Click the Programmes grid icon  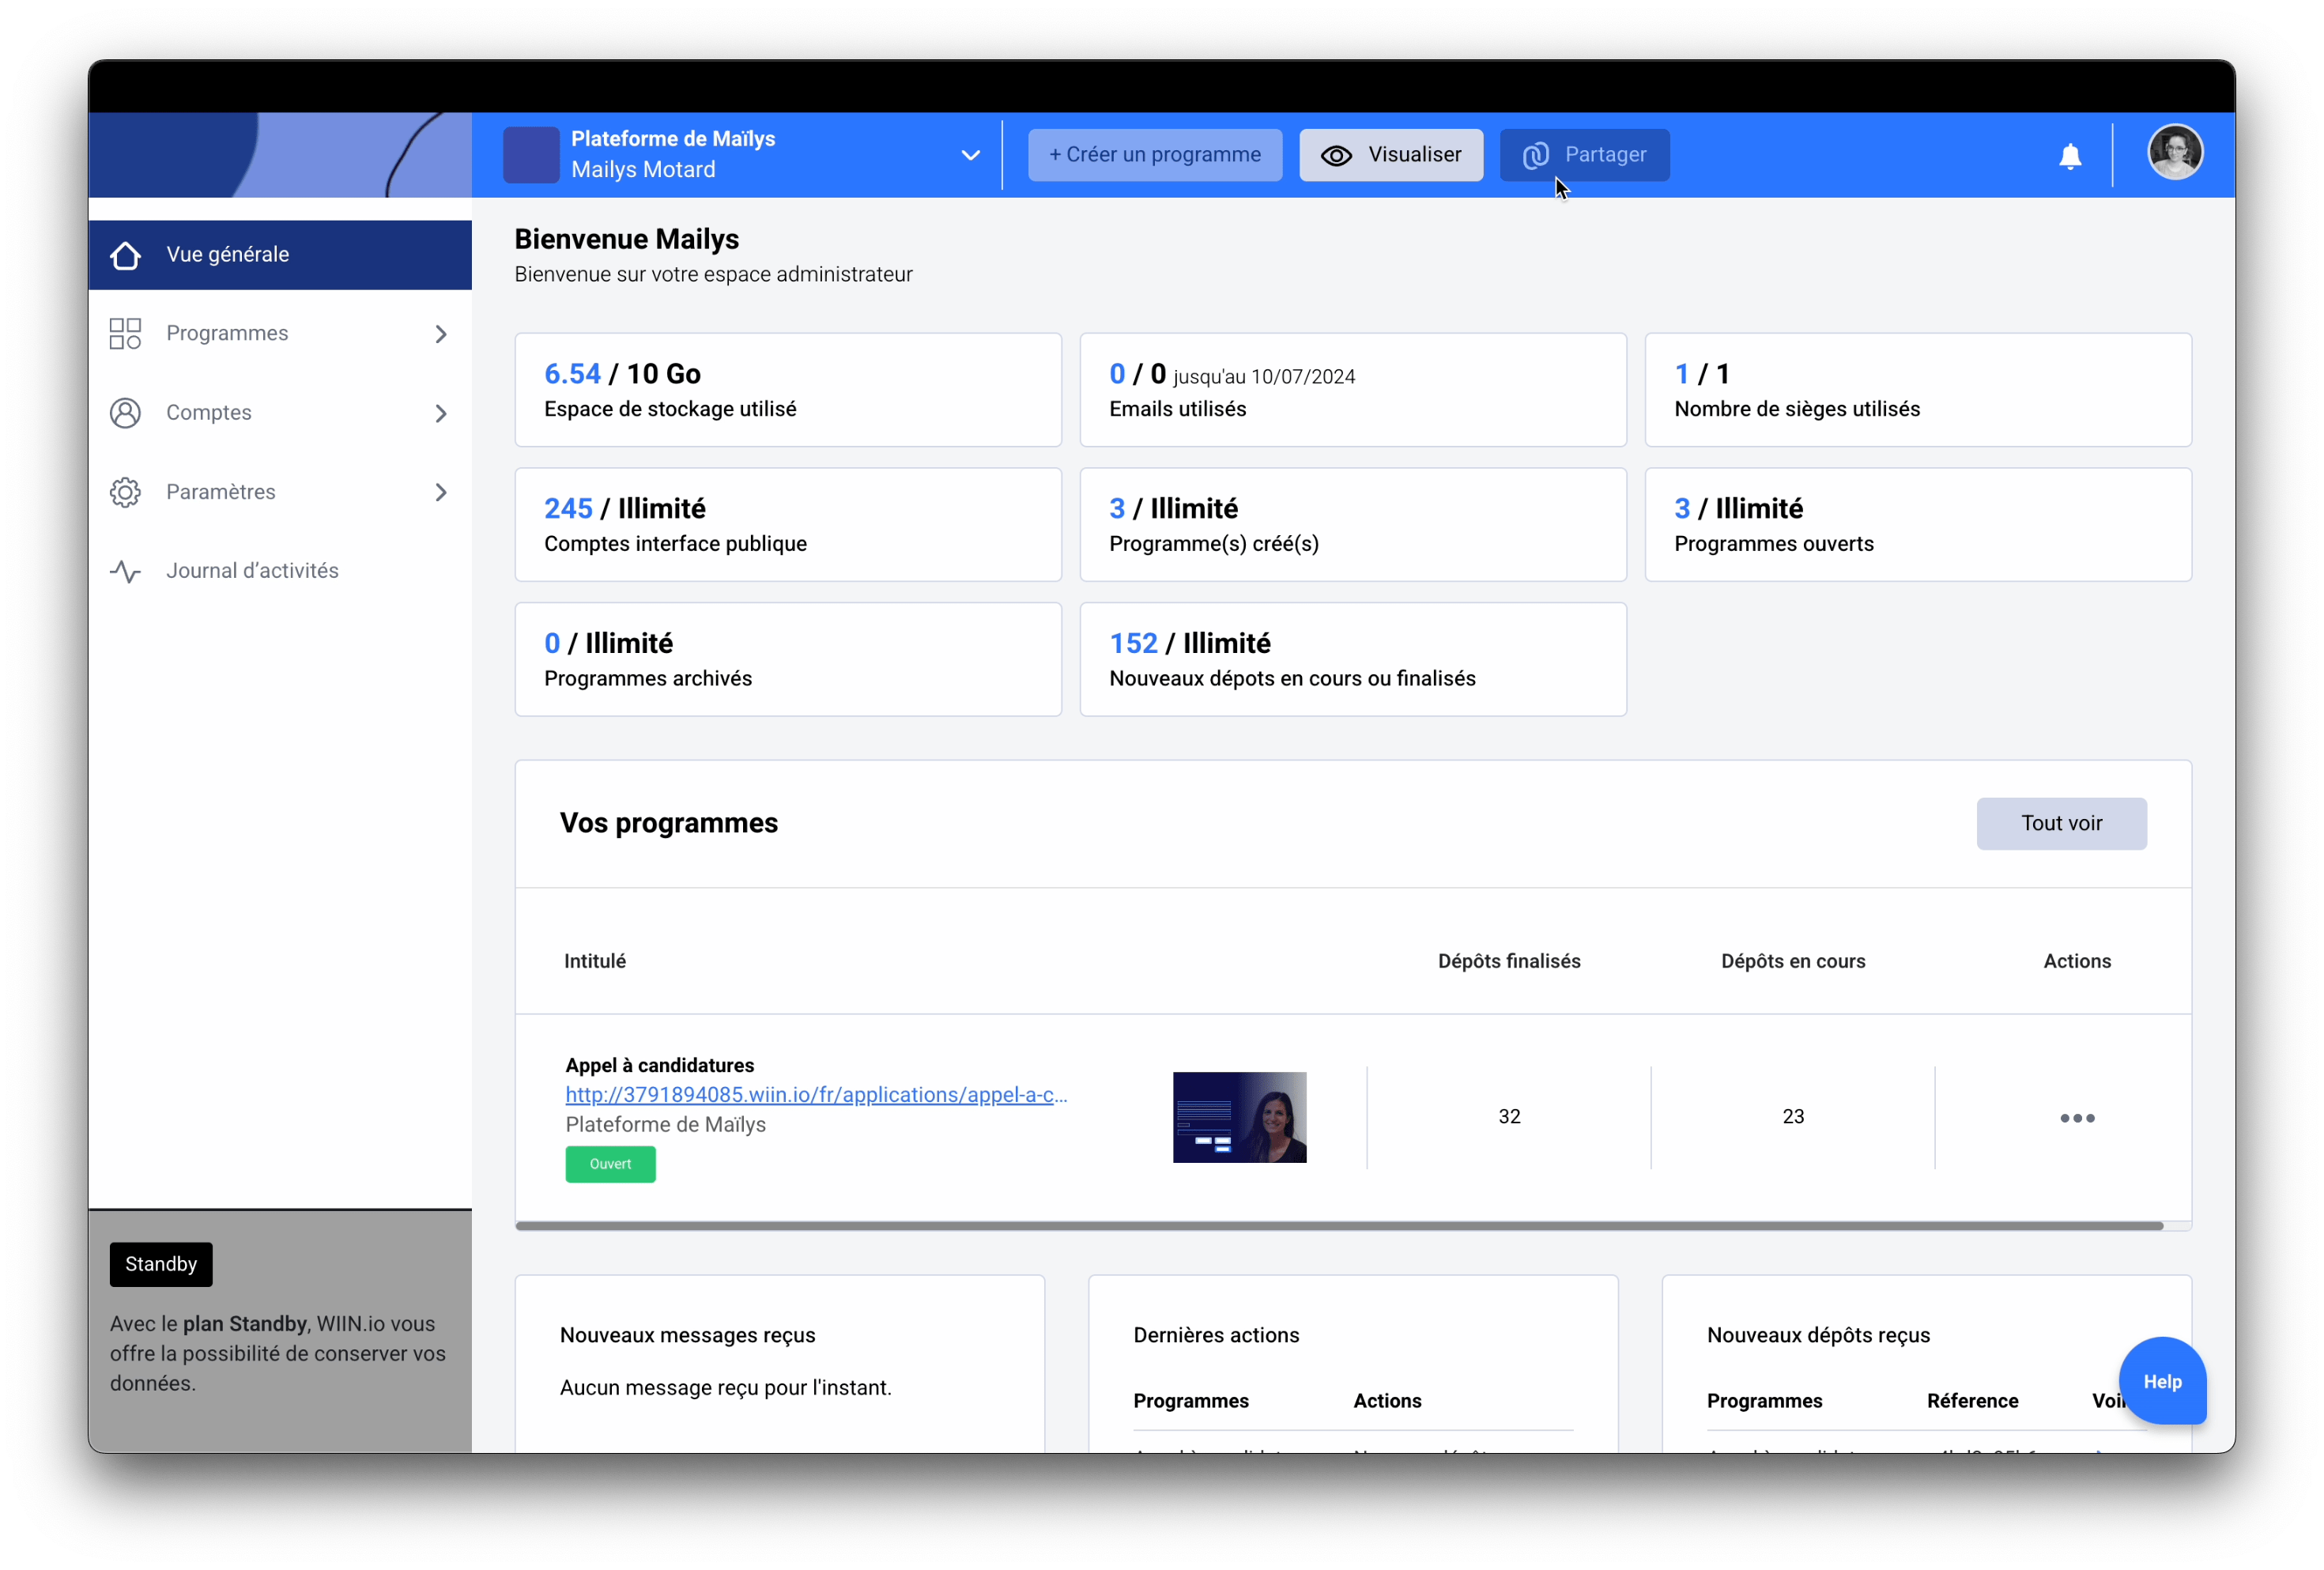coord(125,333)
